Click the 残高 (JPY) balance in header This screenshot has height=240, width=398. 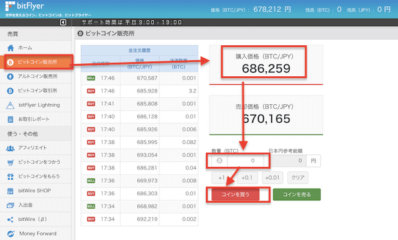[x=369, y=10]
